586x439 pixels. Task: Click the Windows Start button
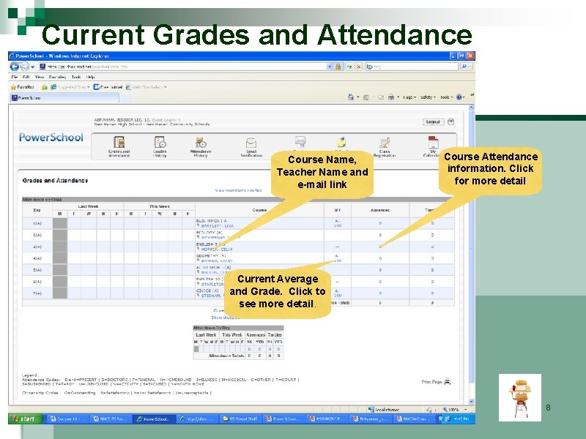point(25,419)
